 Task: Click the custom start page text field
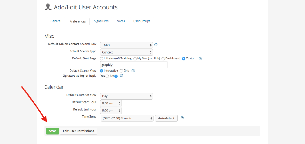(x=134, y=65)
